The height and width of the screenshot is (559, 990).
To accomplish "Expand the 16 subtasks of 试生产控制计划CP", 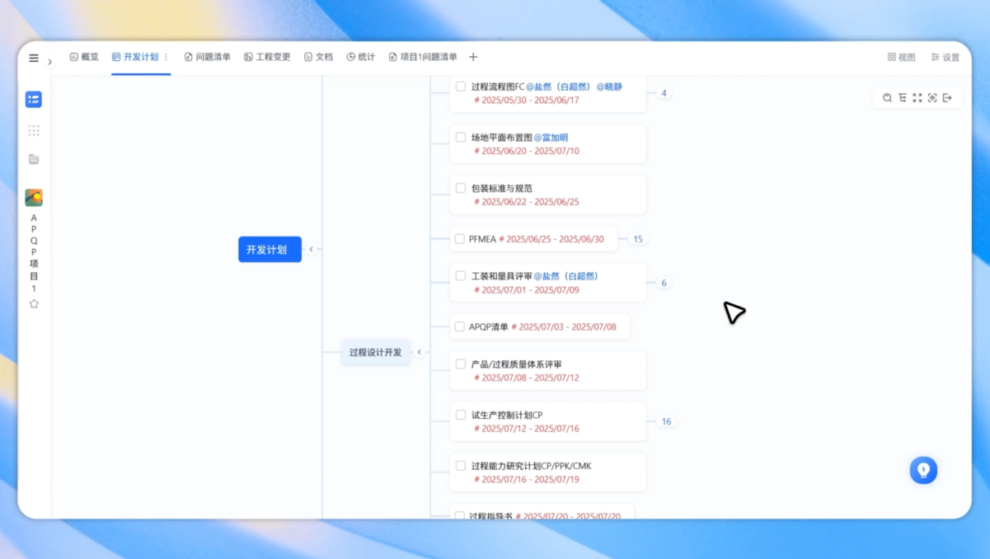I will click(666, 421).
